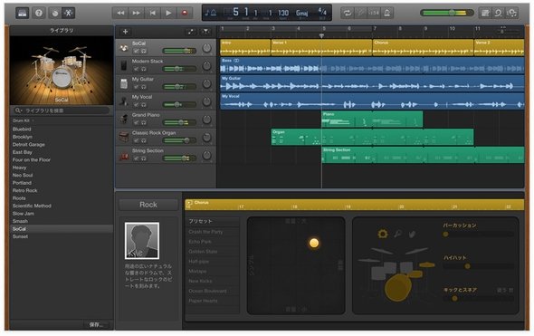
Task: Mute the My Guitar track
Action: (x=136, y=87)
